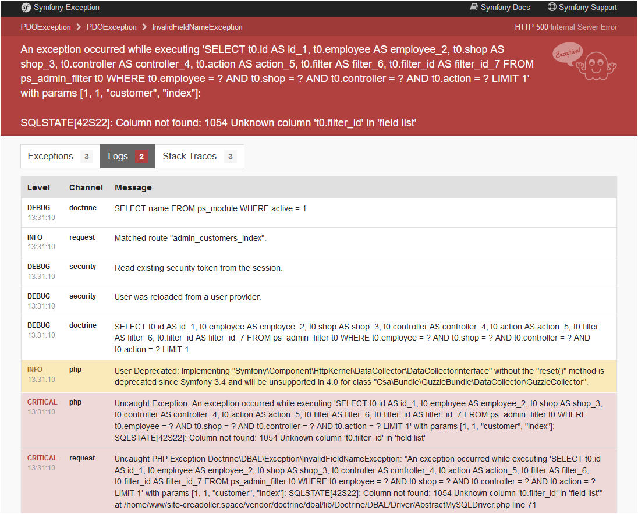
Task: Click the exception ghost illustration
Action: coord(584,62)
